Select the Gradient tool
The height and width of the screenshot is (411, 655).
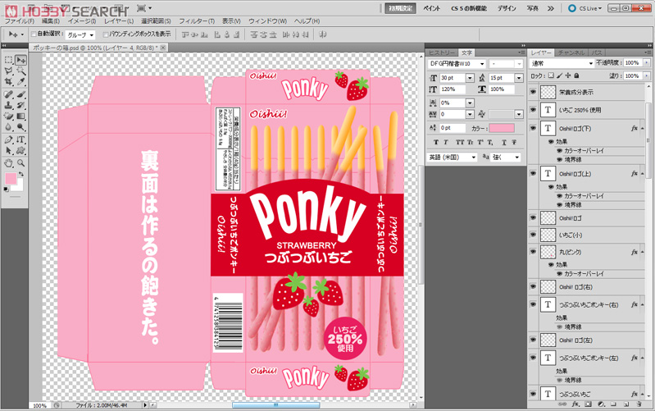coord(20,116)
